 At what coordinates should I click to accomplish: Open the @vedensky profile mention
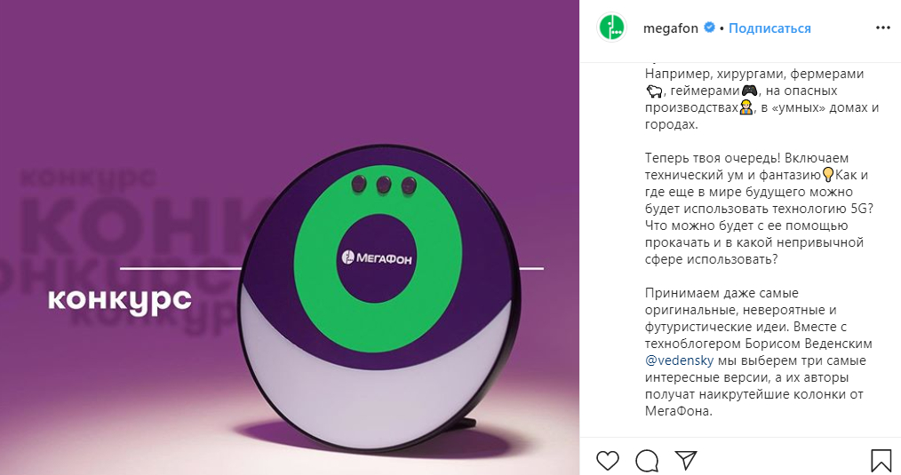pyautogui.click(x=679, y=360)
